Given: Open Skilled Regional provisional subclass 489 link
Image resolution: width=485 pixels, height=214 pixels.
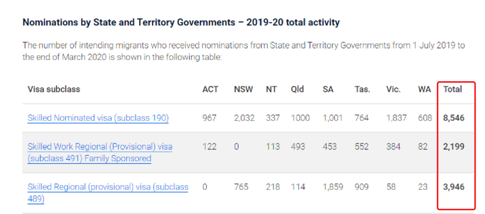Looking at the screenshot, I should [108, 193].
